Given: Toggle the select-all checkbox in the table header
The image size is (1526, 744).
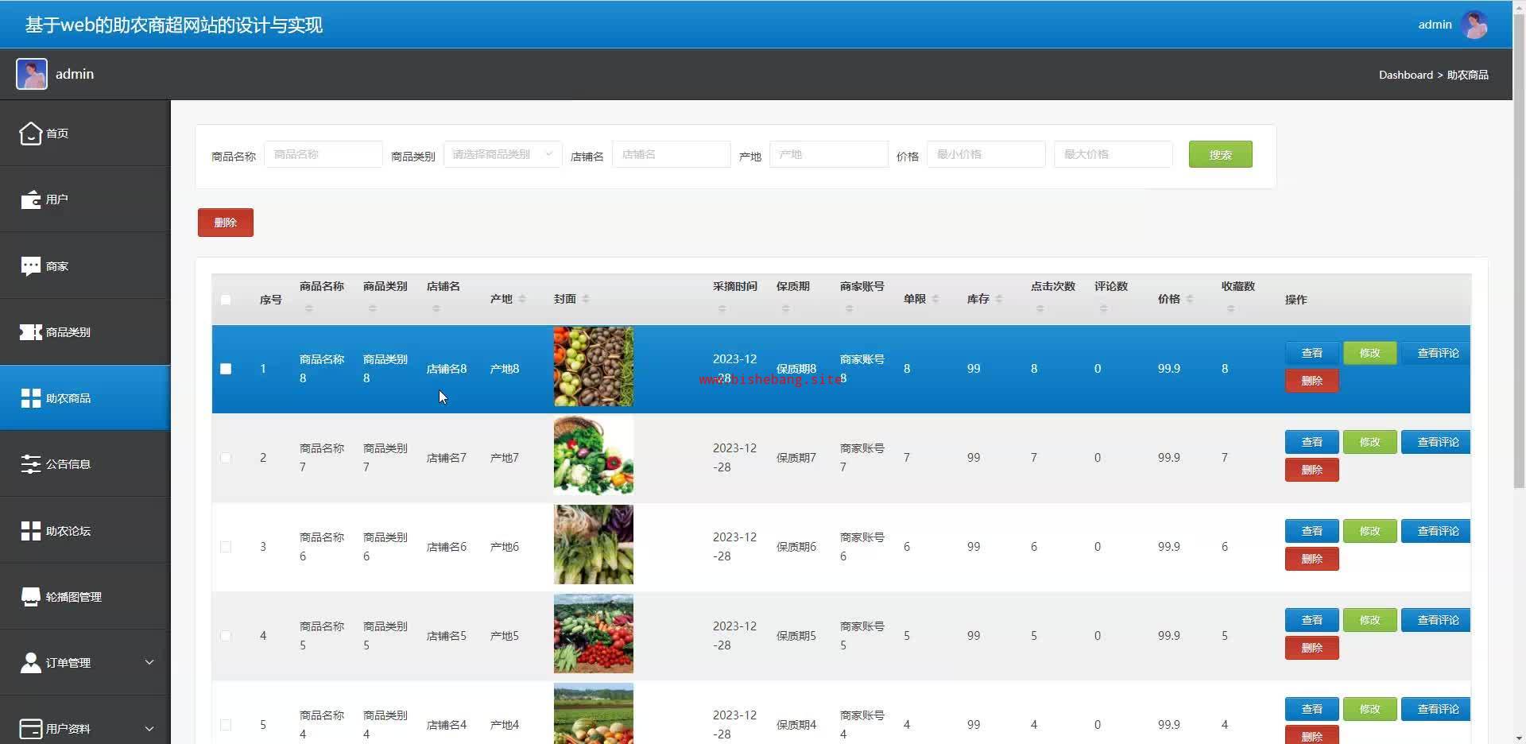Looking at the screenshot, I should tap(226, 300).
